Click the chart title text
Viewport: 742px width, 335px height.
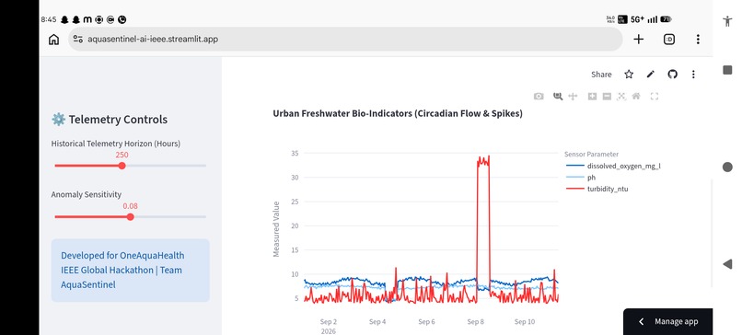point(398,113)
